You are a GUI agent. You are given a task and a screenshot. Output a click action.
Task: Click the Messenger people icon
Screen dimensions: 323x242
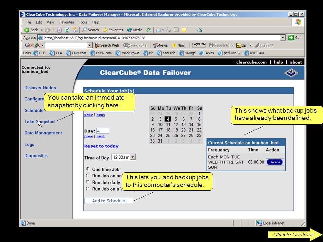pyautogui.click(x=200, y=30)
